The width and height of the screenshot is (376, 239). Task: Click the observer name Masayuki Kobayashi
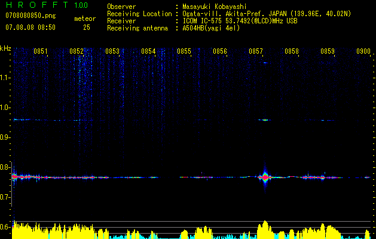215,7
